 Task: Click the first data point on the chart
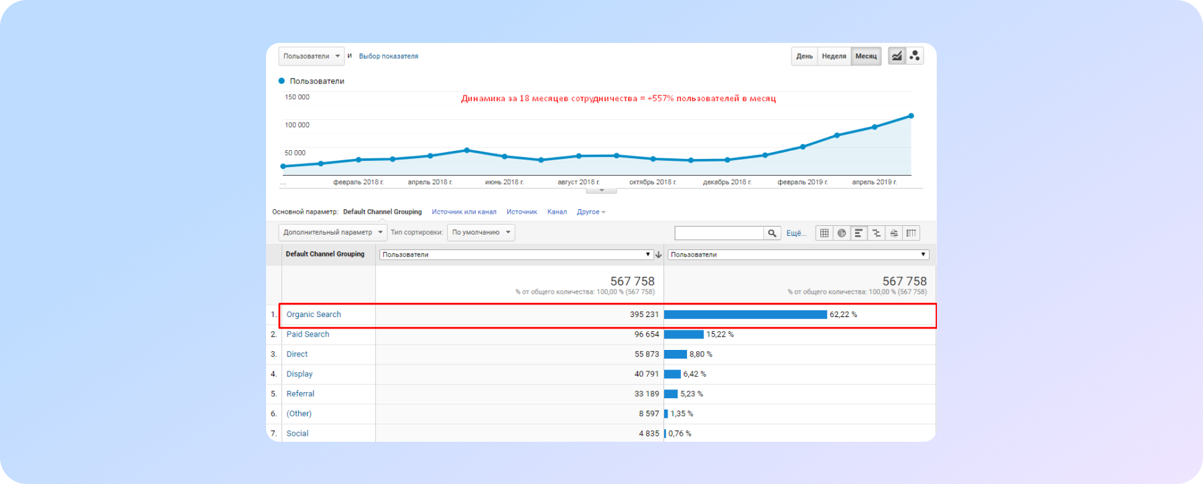[283, 166]
